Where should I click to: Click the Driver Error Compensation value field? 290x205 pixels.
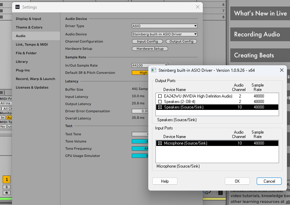(140, 111)
